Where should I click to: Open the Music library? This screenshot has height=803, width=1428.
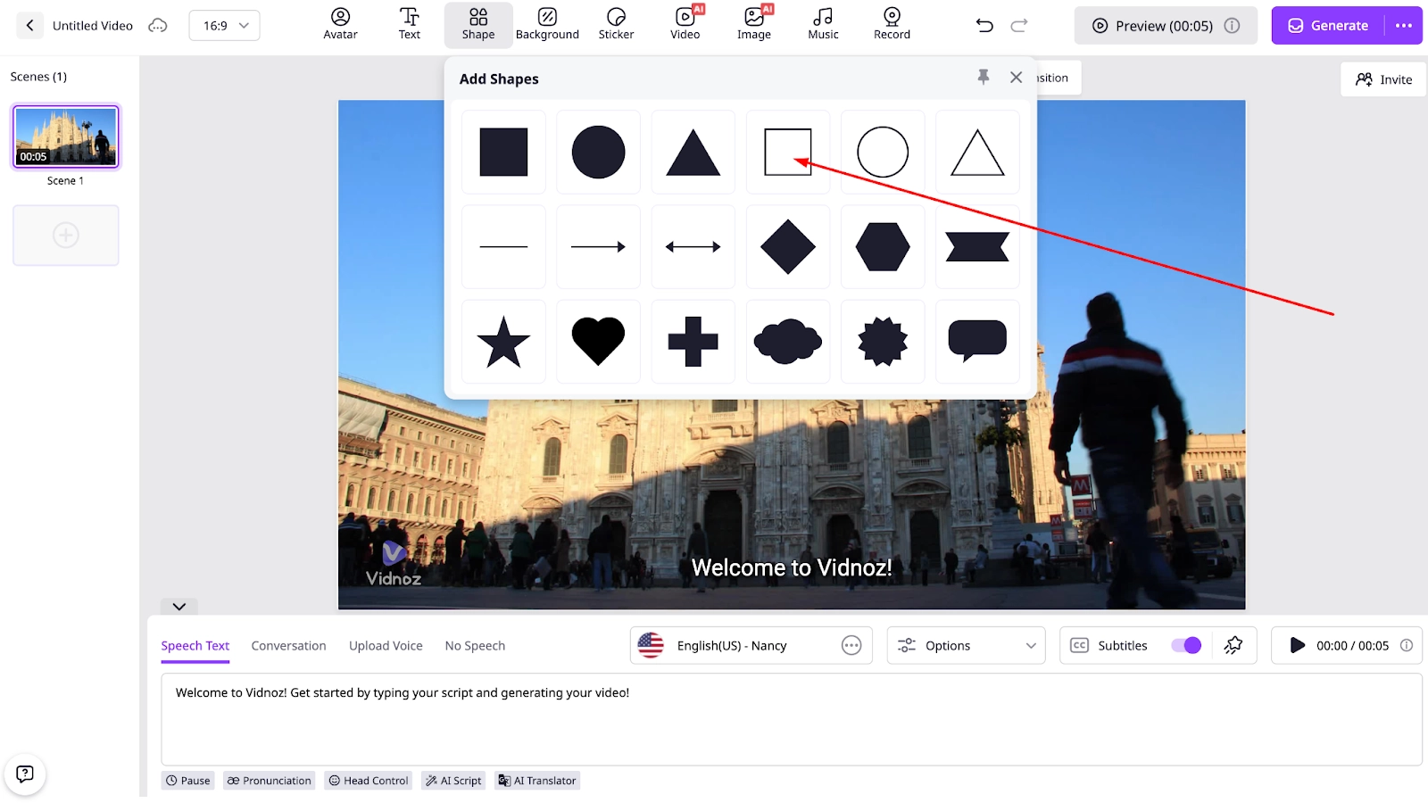tap(822, 25)
